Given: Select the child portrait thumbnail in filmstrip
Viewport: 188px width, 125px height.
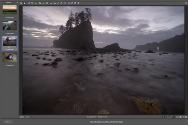Looking at the screenshot, I should (10, 57).
